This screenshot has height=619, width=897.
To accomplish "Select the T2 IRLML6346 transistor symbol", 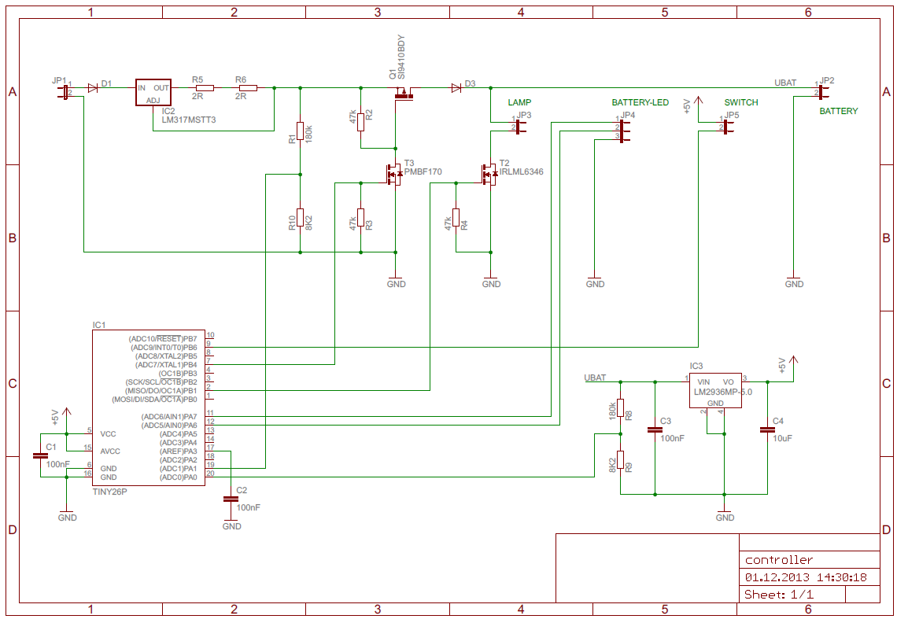I will point(488,174).
